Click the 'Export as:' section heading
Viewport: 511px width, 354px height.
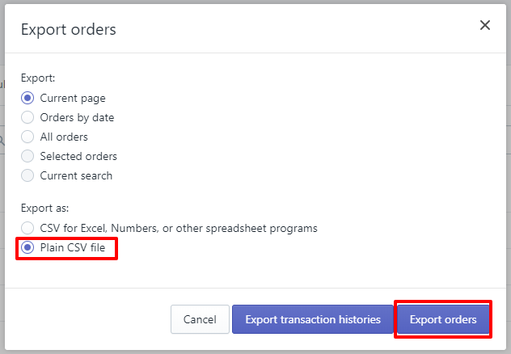click(x=45, y=208)
